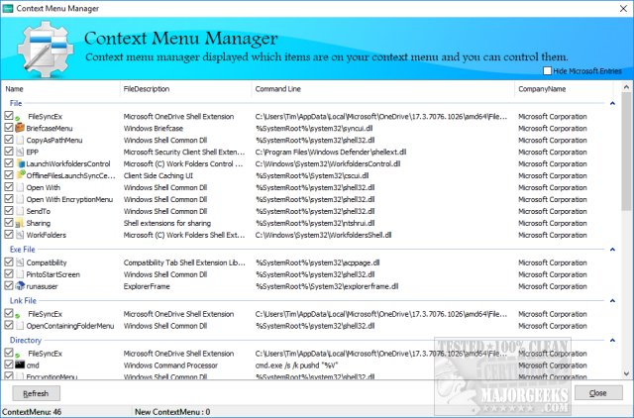
Task: Click the OpenContainingFolderMenu file icon
Action: 20,326
